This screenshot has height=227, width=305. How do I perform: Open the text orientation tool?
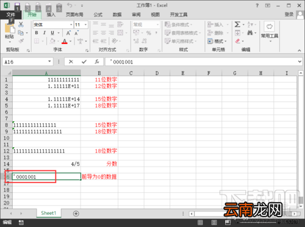pos(115,41)
